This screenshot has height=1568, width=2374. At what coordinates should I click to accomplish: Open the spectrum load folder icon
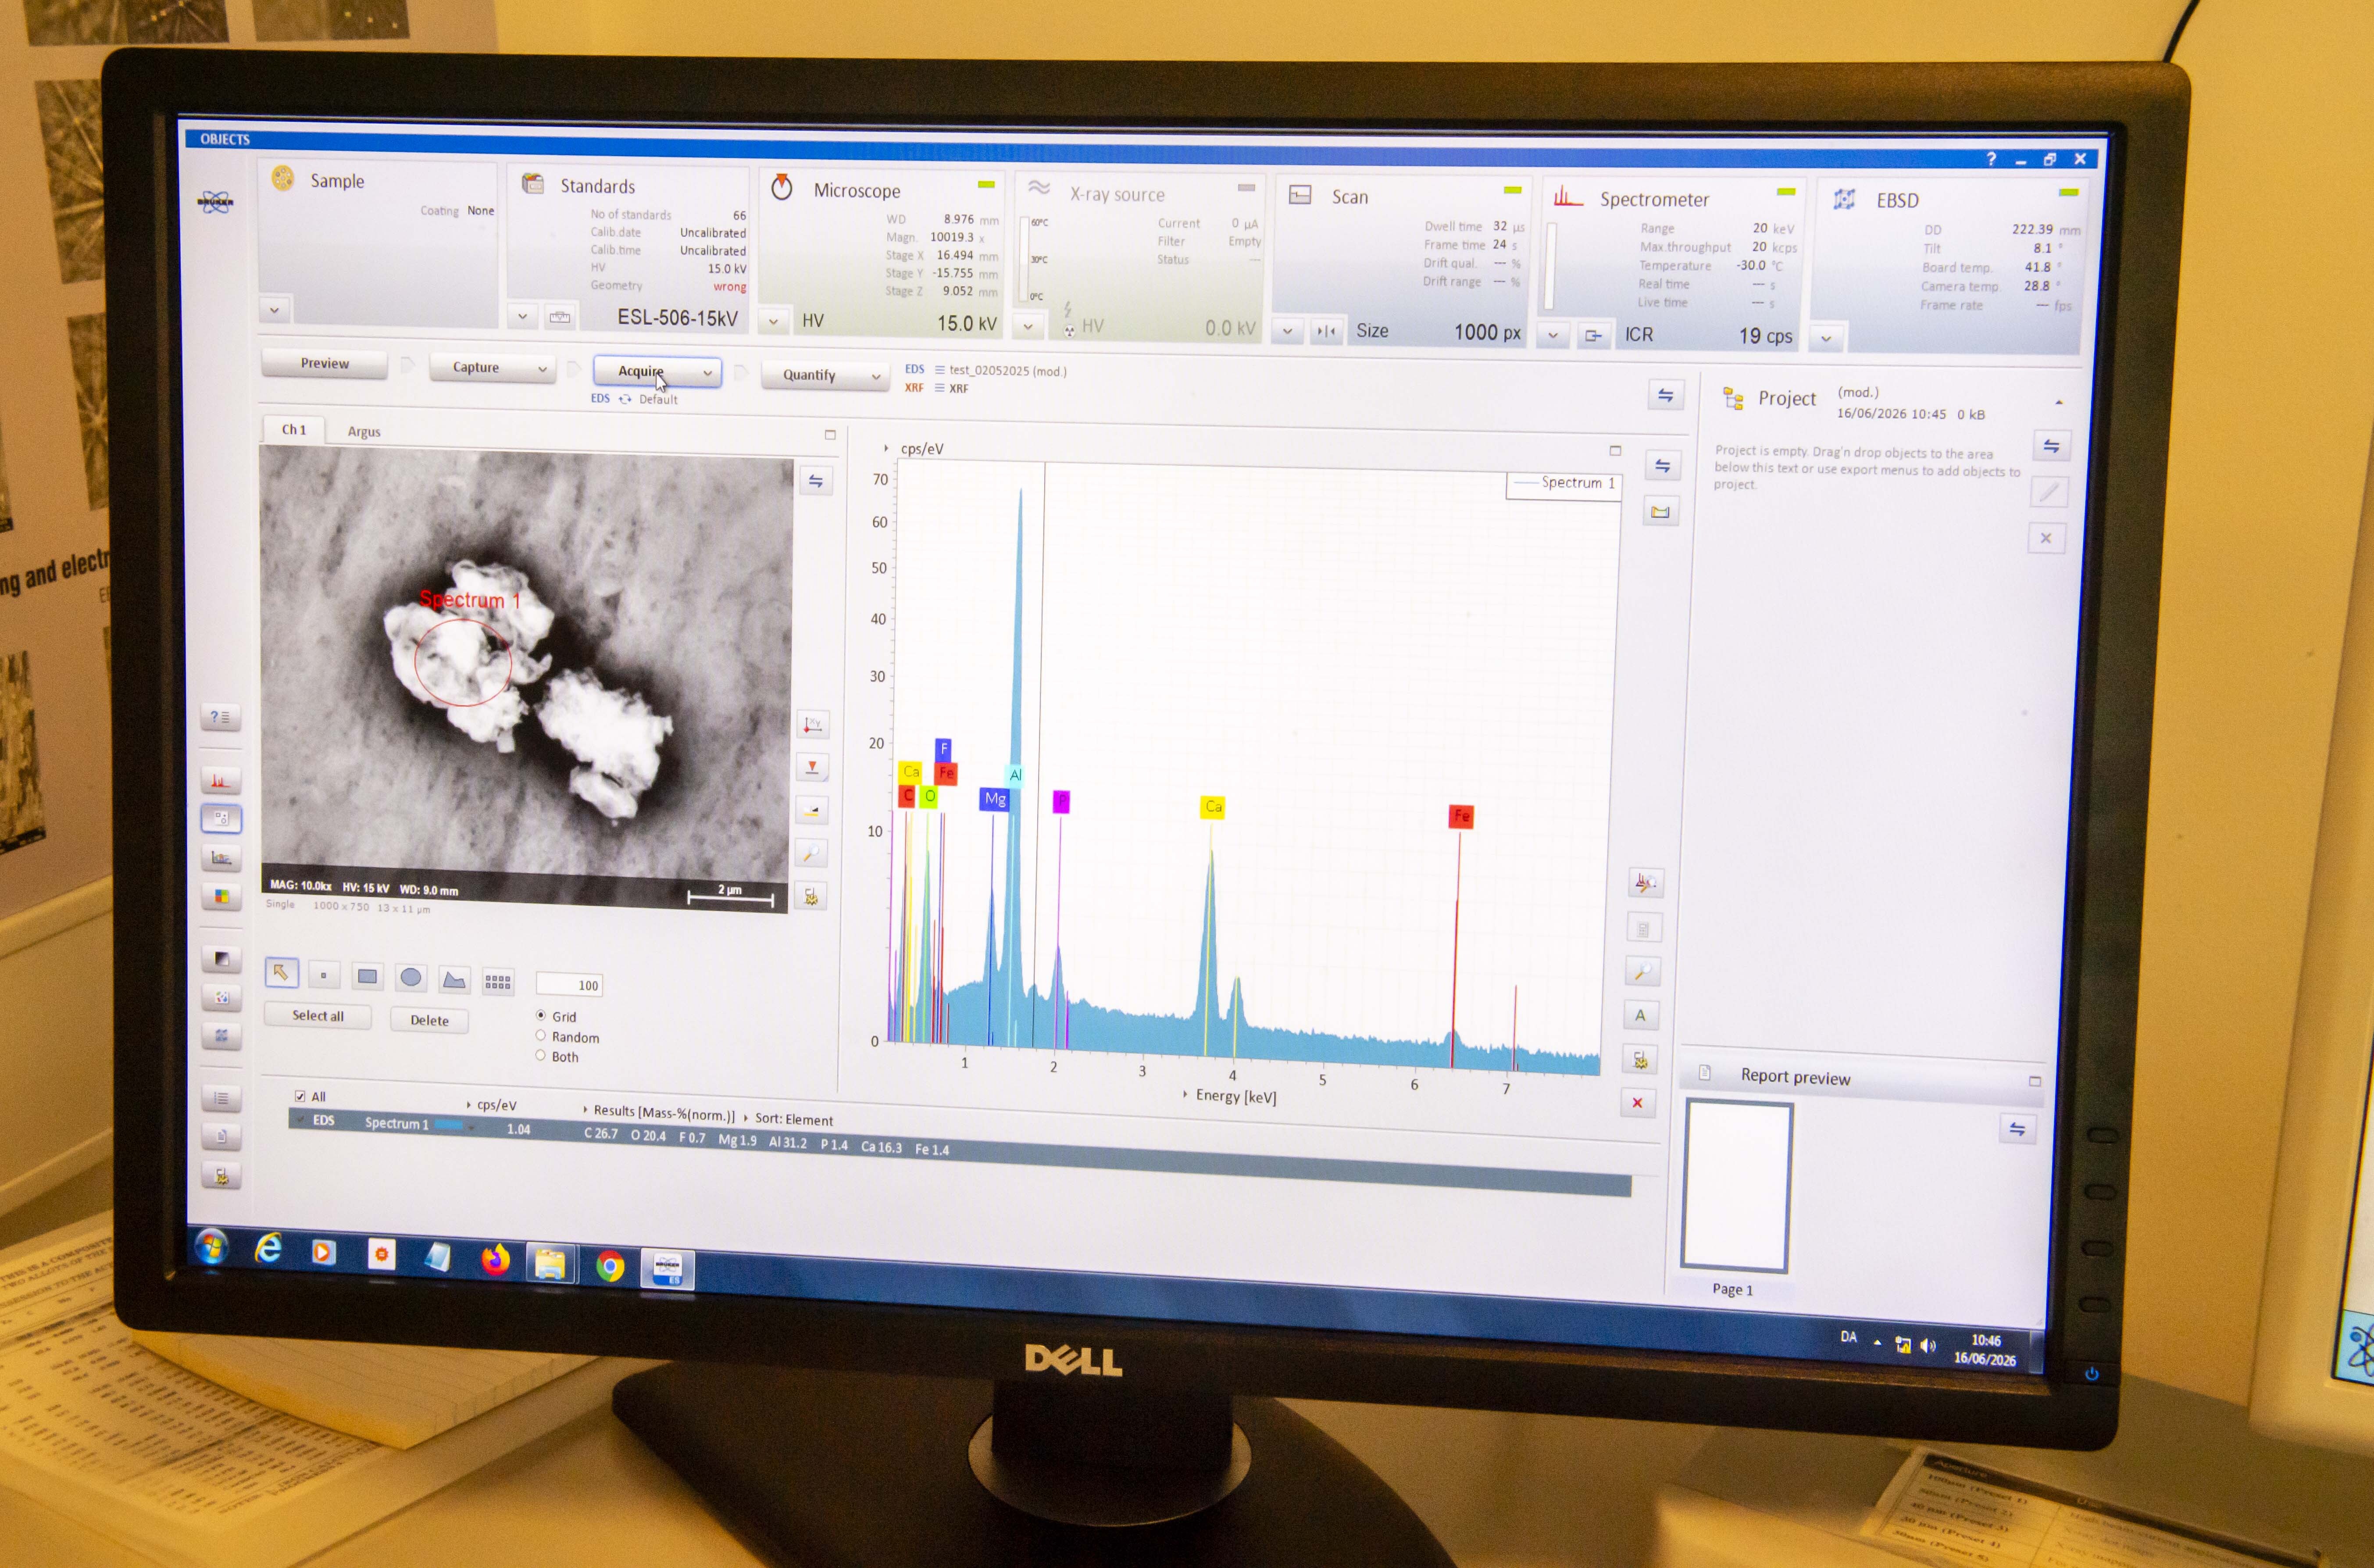pyautogui.click(x=1660, y=512)
